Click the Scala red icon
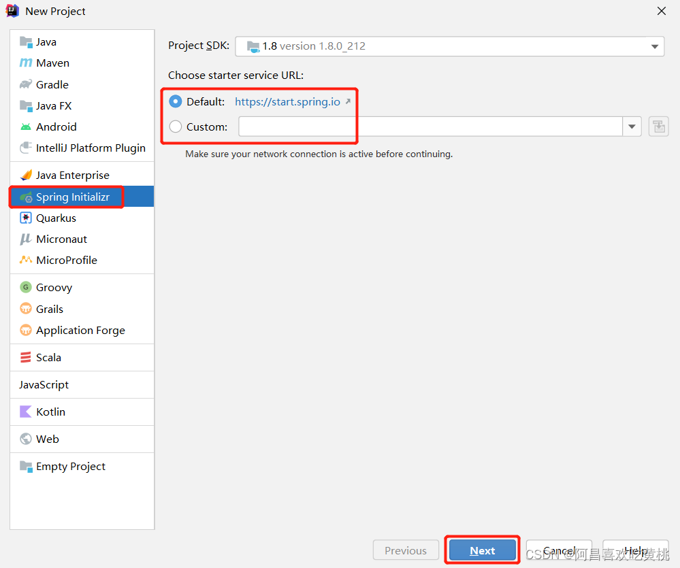680x568 pixels. pyautogui.click(x=26, y=357)
